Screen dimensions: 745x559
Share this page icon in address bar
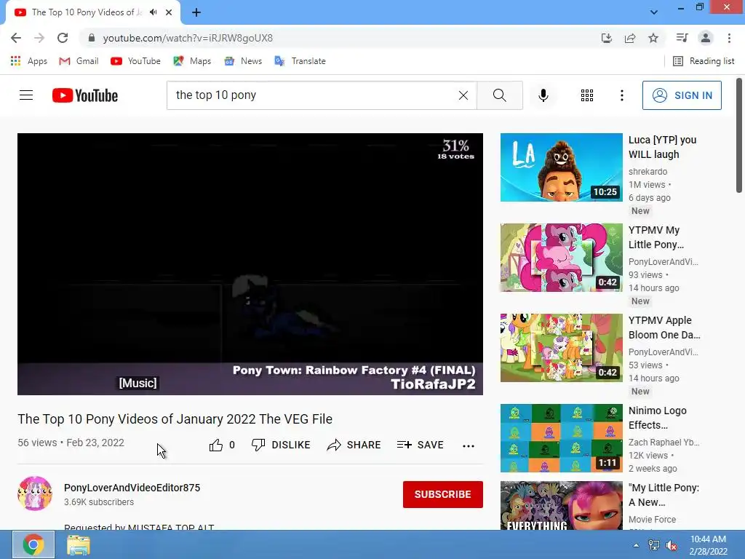coord(630,38)
